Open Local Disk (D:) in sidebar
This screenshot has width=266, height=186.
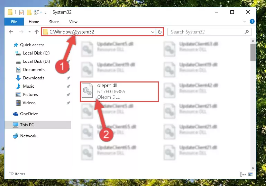[36, 61]
